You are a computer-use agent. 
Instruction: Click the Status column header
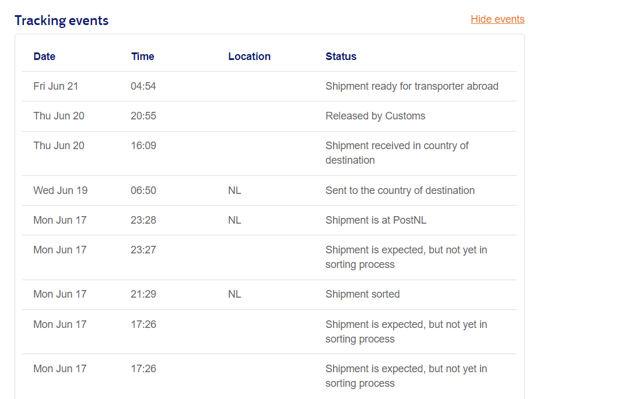click(341, 57)
